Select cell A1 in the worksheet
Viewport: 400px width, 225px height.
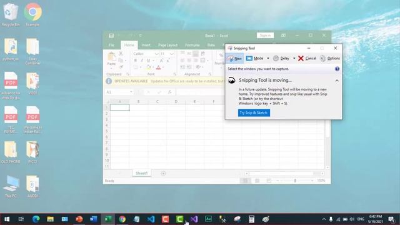coord(120,107)
